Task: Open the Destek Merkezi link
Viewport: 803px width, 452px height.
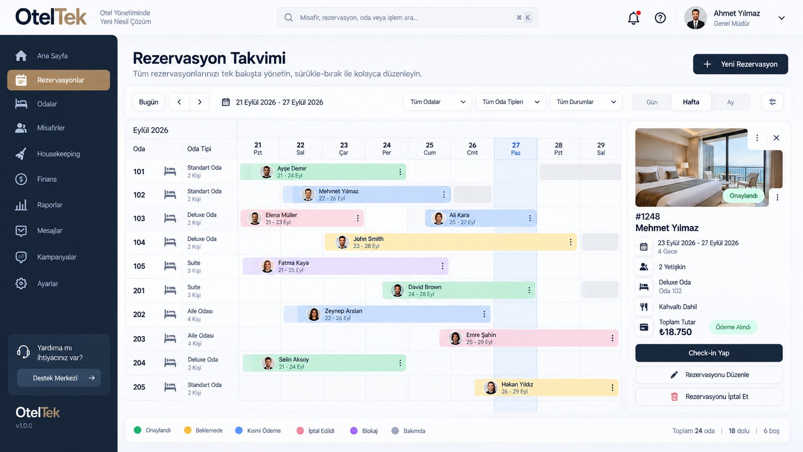Action: (x=59, y=378)
